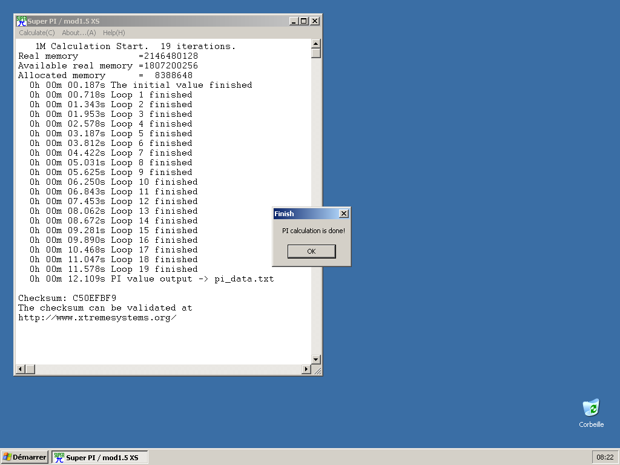Viewport: 620px width, 465px height.
Task: Close the Finish dialog with X
Action: click(344, 214)
